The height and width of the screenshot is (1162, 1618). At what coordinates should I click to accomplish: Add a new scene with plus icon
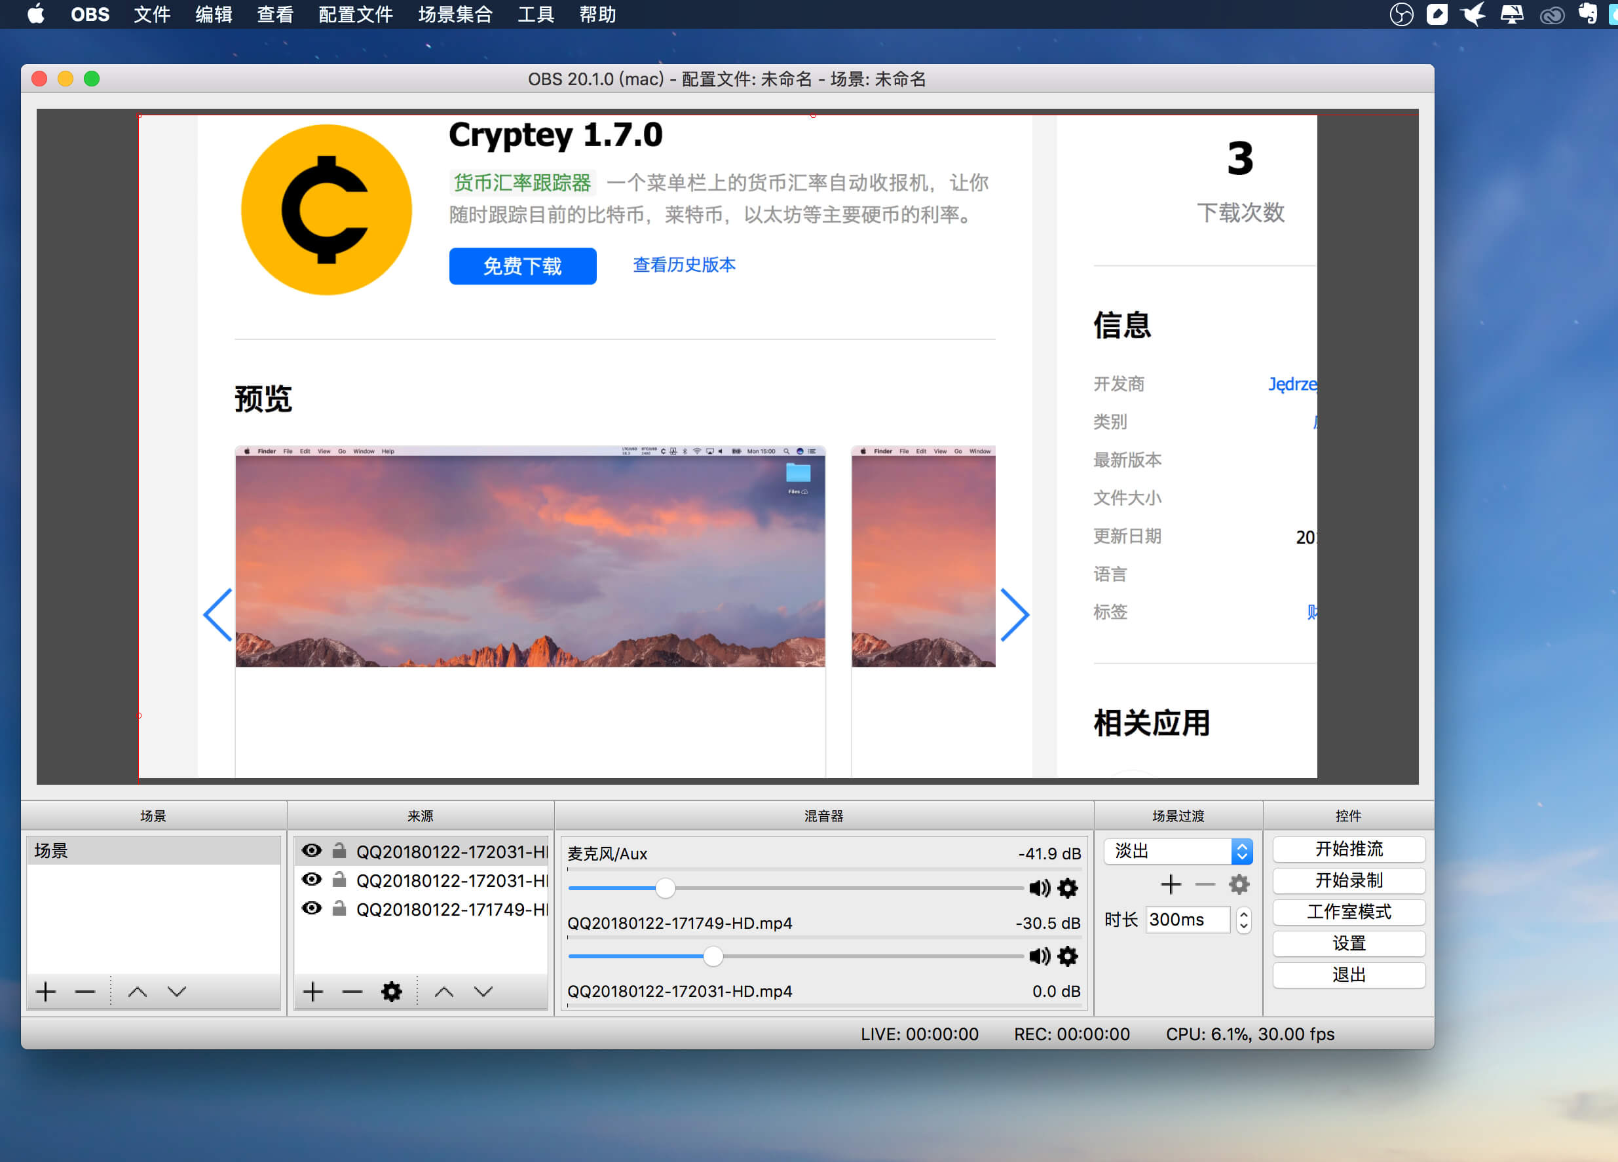pos(46,992)
